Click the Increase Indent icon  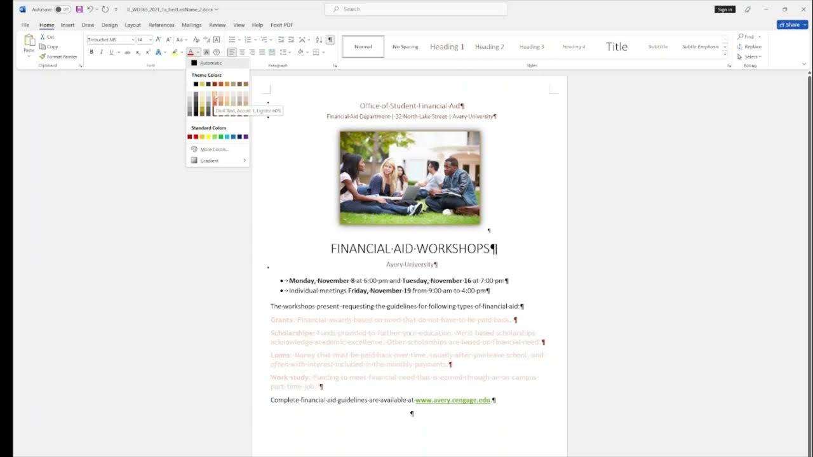(291, 39)
